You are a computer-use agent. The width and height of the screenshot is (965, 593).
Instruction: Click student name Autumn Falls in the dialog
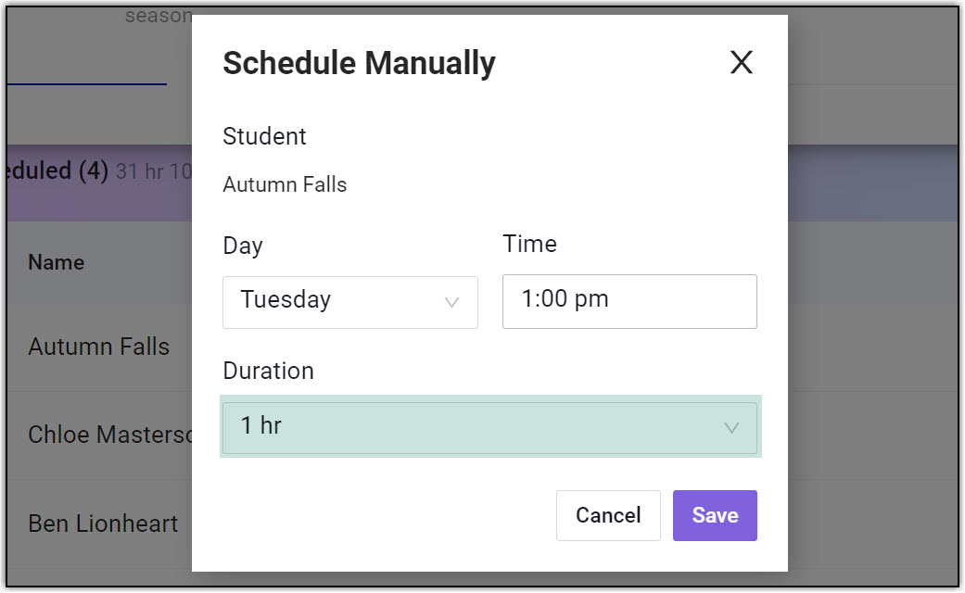pos(285,184)
